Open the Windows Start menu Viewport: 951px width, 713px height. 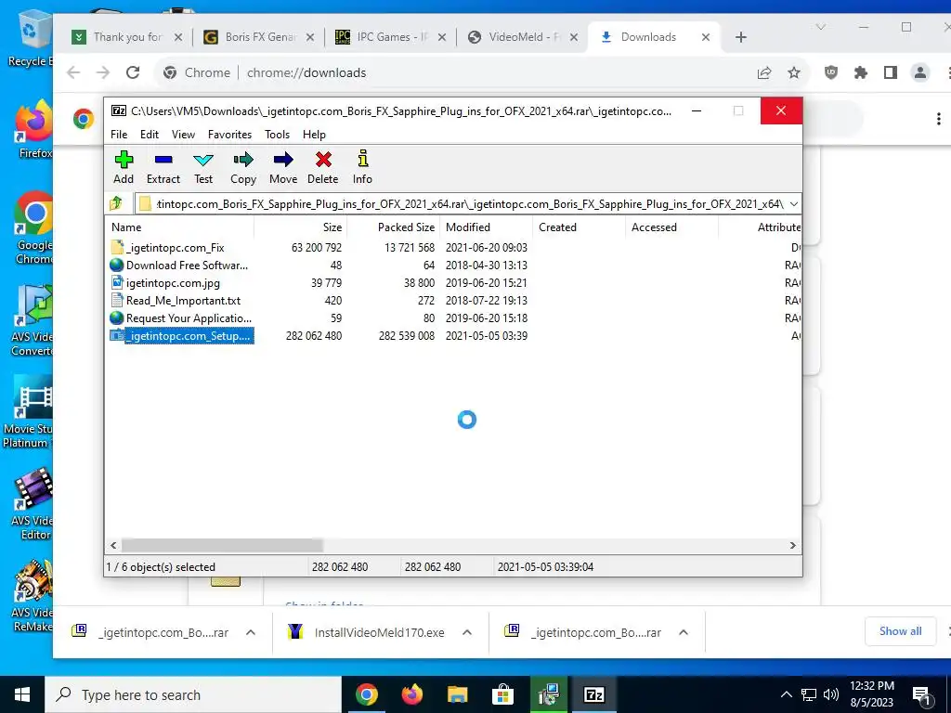22,694
